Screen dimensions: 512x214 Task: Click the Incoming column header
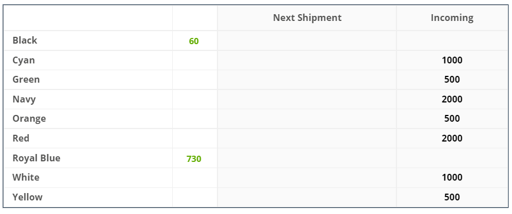[x=452, y=18]
